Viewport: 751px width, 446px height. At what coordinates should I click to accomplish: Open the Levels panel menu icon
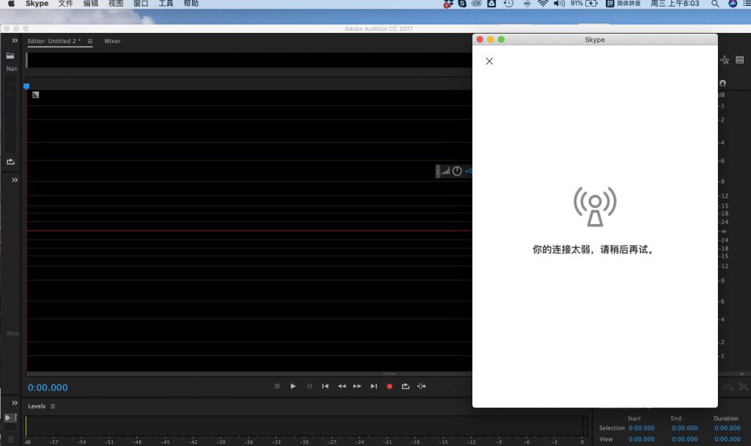[x=53, y=406]
